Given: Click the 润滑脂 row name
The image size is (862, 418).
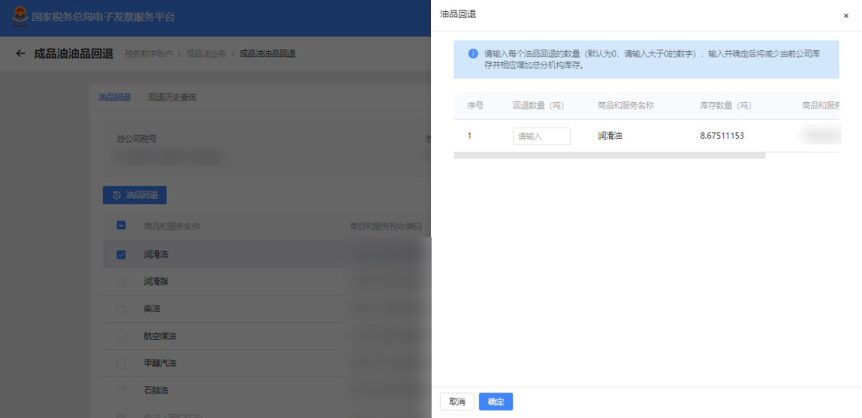Looking at the screenshot, I should 156,282.
